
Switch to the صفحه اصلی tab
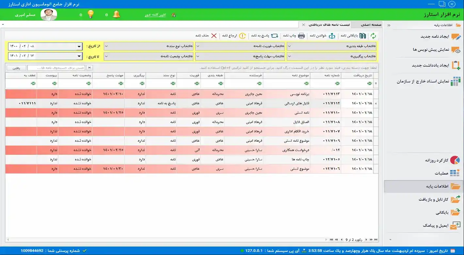(x=371, y=25)
